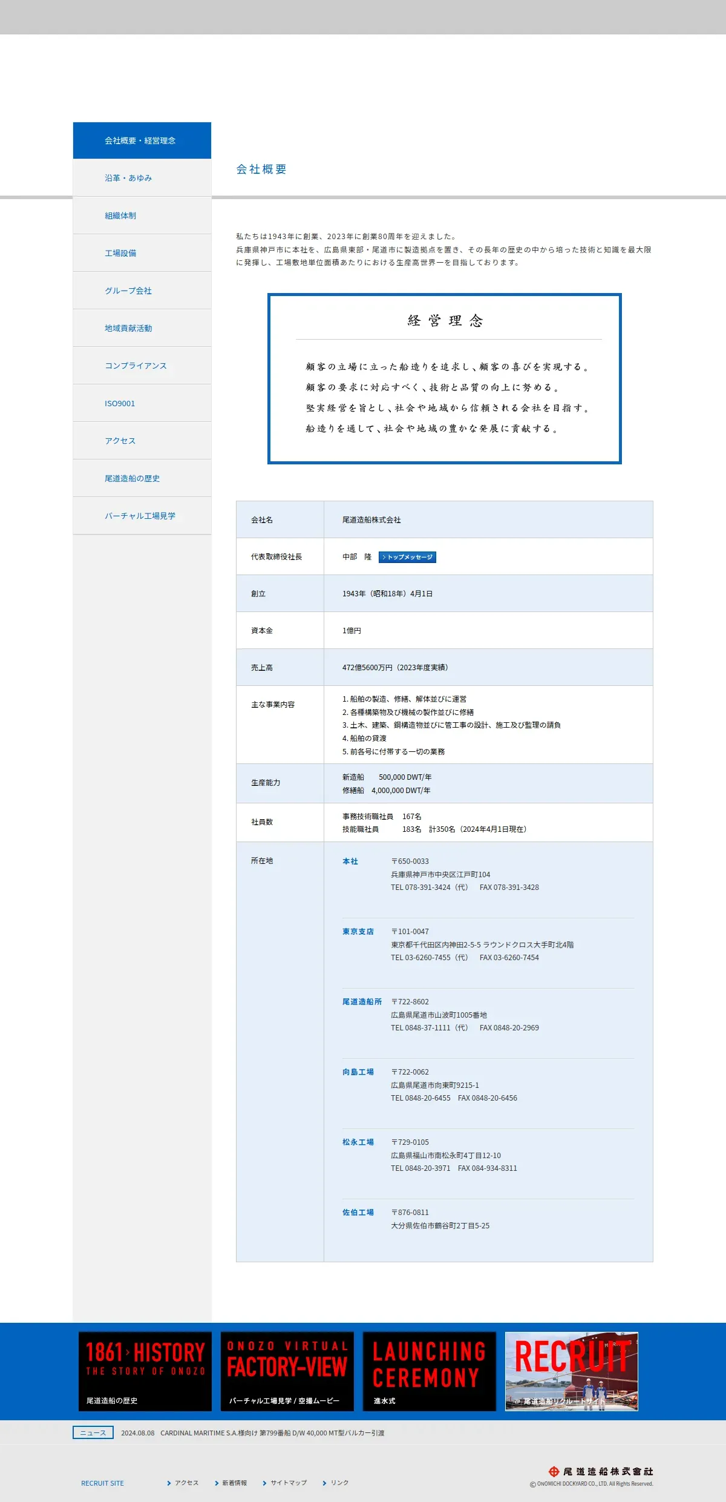Image resolution: width=726 pixels, height=1502 pixels.
Task: Open 会社概要・経営理念 sidebar item
Action: (142, 140)
